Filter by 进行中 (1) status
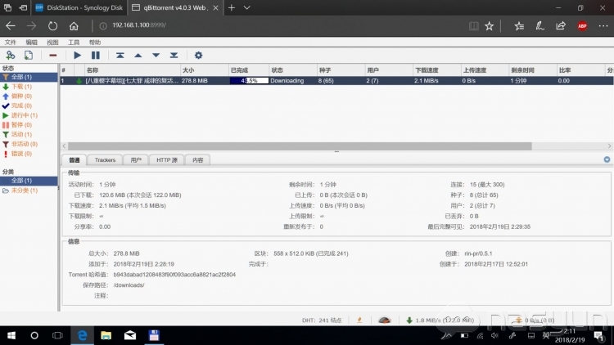The width and height of the screenshot is (614, 345). [x=25, y=115]
